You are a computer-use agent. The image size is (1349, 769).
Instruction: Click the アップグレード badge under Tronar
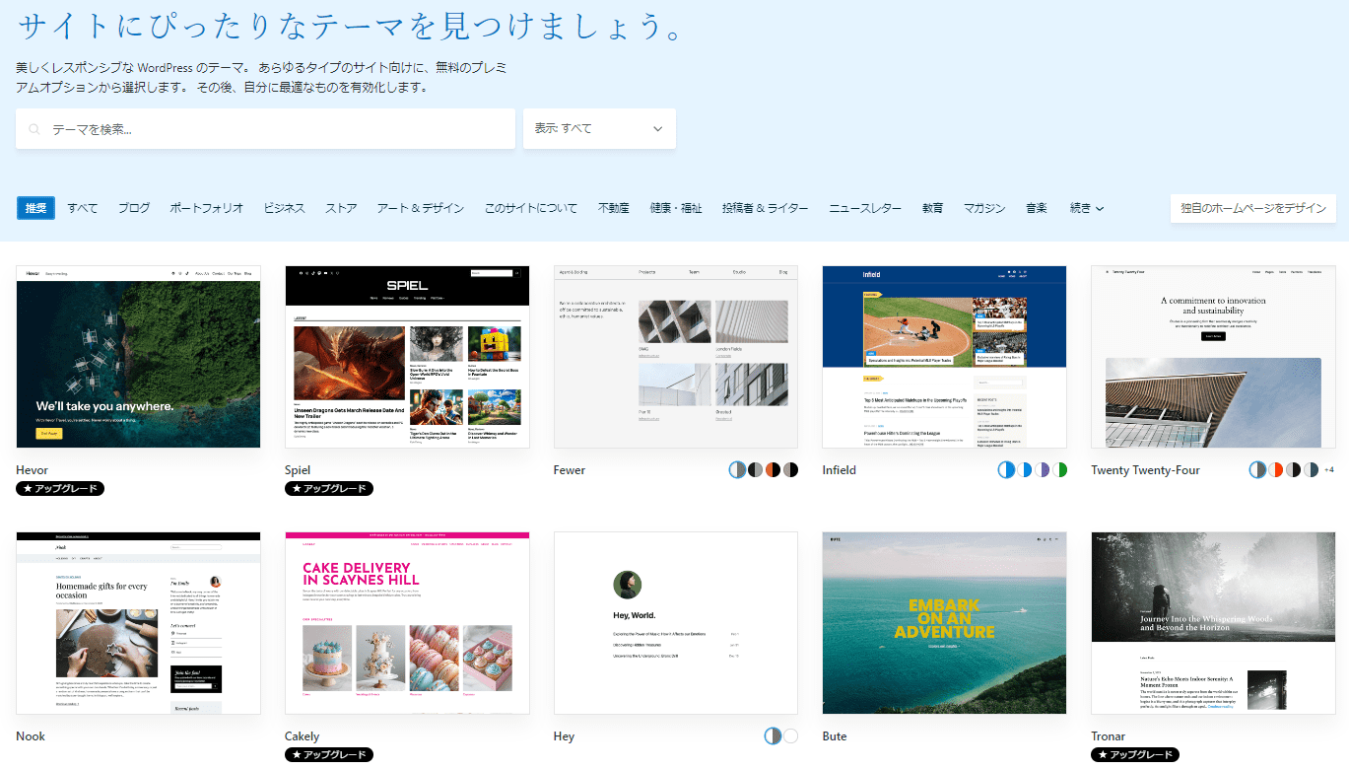[1135, 755]
